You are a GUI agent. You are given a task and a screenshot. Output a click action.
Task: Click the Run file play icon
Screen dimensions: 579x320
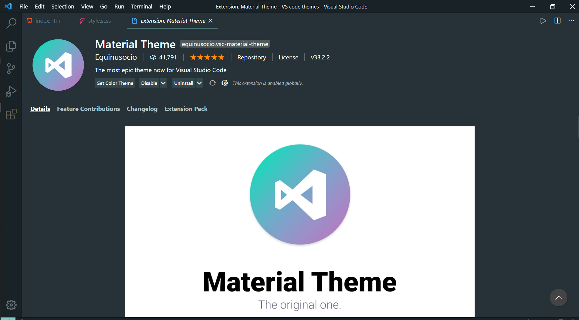pos(543,21)
